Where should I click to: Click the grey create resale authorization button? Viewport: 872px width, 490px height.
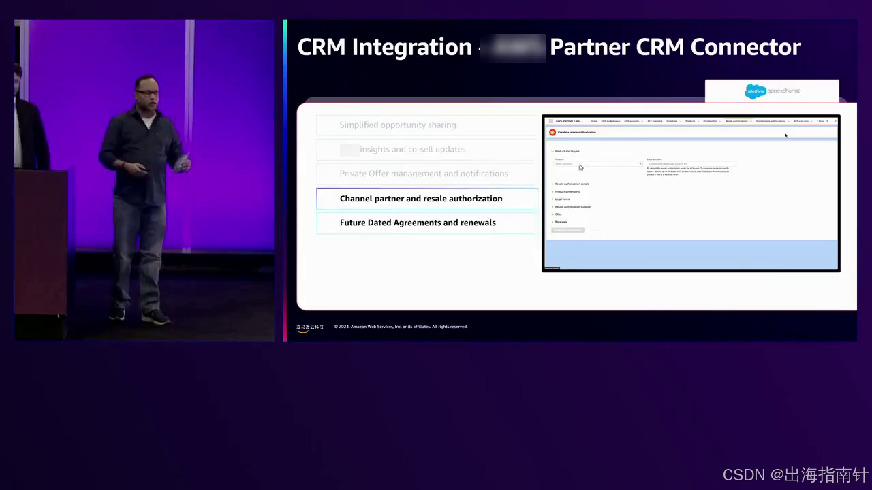(x=567, y=230)
